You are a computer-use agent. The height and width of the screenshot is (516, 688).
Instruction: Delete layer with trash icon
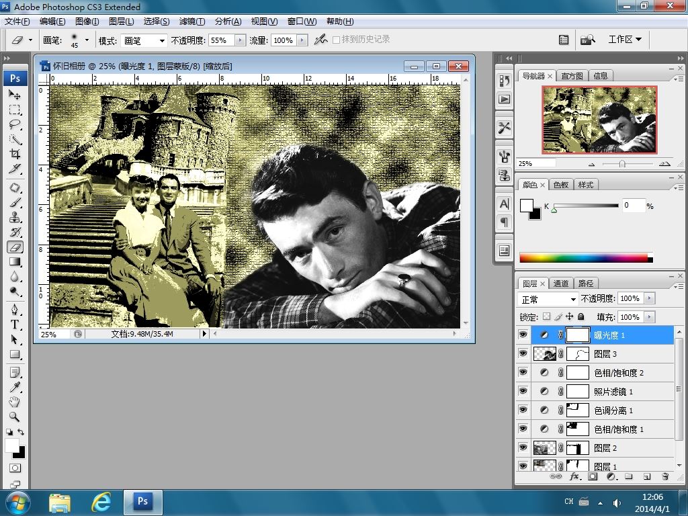[665, 476]
